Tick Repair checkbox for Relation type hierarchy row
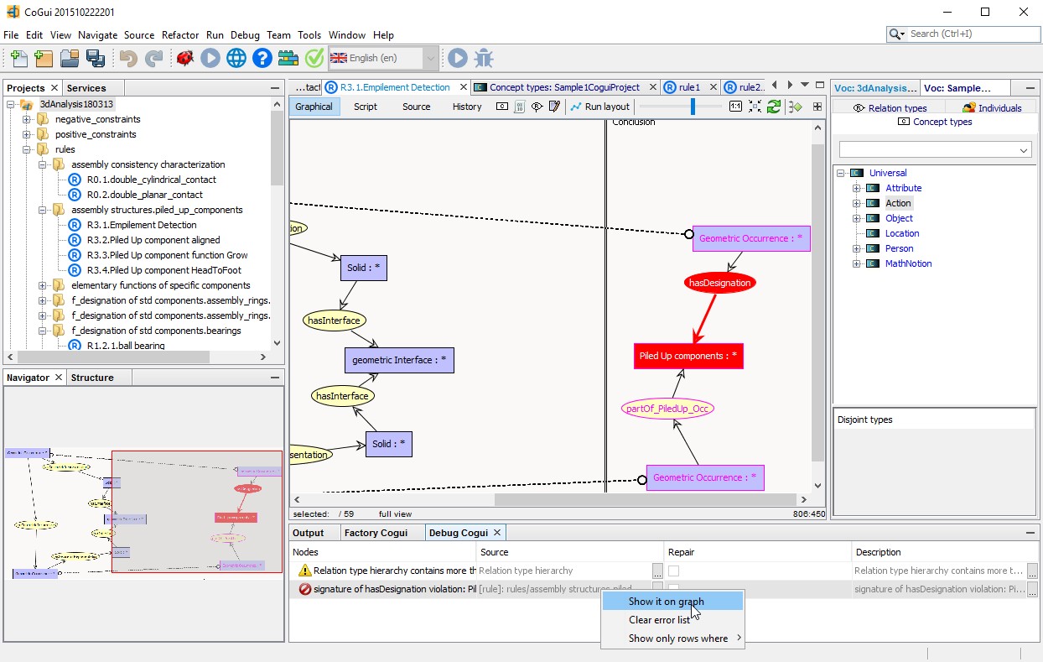 pos(673,571)
